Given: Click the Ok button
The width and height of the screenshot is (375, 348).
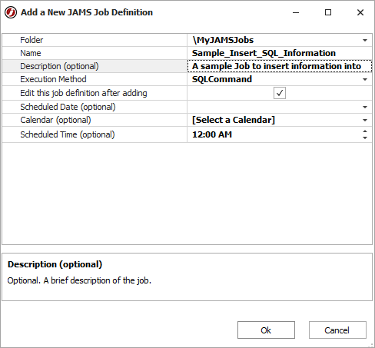Looking at the screenshot, I should (266, 330).
